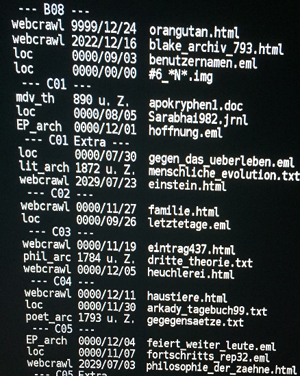Screen dimensions: 300x376
Task: Select gegen_das_ueberleben.eml file
Action: [221, 161]
